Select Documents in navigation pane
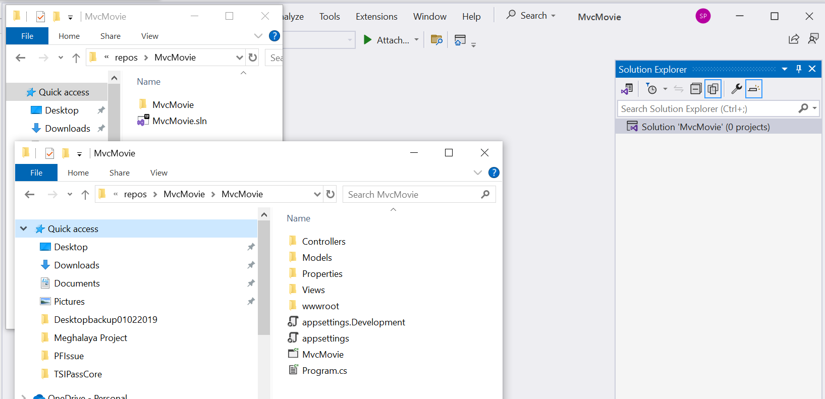The image size is (825, 399). point(76,283)
